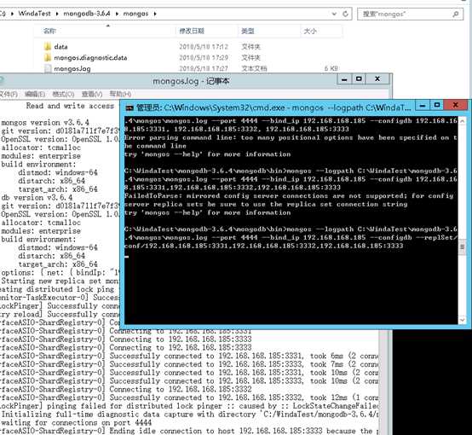Viewport: 472px width, 435px height.
Task: Minimize the cmd.exe window
Action: 423,105
